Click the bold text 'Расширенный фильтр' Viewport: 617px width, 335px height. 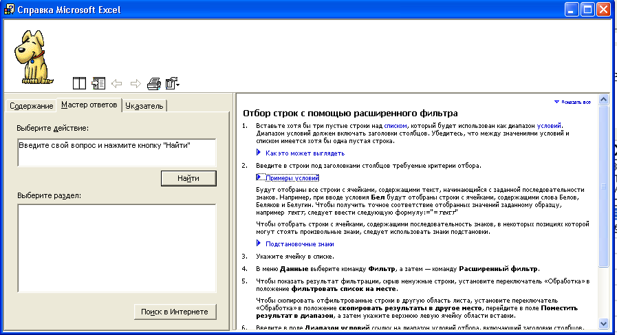click(498, 269)
